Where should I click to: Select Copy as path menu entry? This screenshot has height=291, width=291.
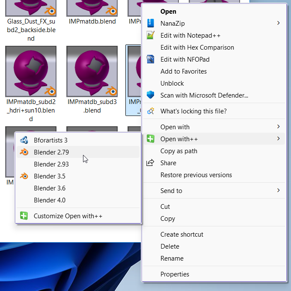(x=178, y=151)
